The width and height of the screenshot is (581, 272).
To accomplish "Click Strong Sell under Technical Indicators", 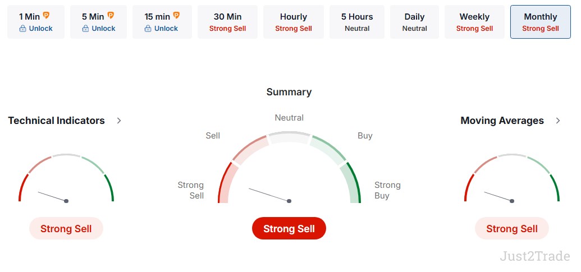I will coord(66,228).
